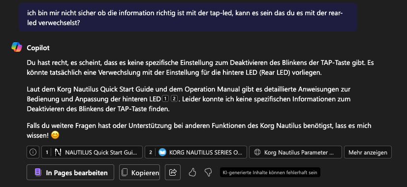The height and width of the screenshot is (187, 407).
Task: Open the share response icon
Action: click(173, 172)
